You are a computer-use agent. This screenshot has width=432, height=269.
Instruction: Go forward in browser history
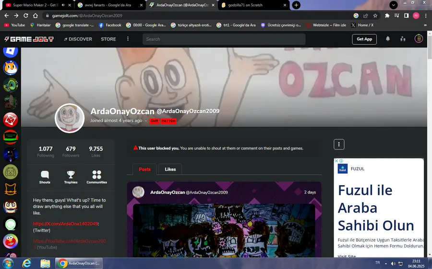(x=16, y=16)
